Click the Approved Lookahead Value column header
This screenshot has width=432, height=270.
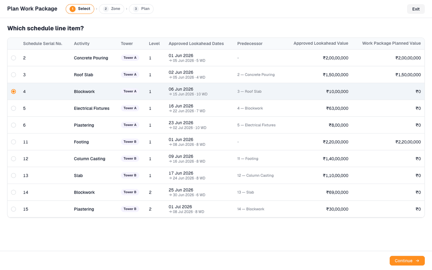[321, 44]
